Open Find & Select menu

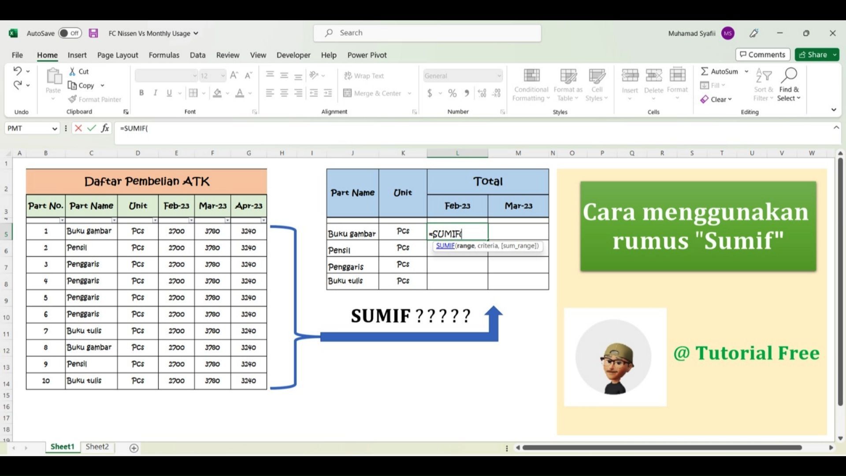click(x=789, y=85)
